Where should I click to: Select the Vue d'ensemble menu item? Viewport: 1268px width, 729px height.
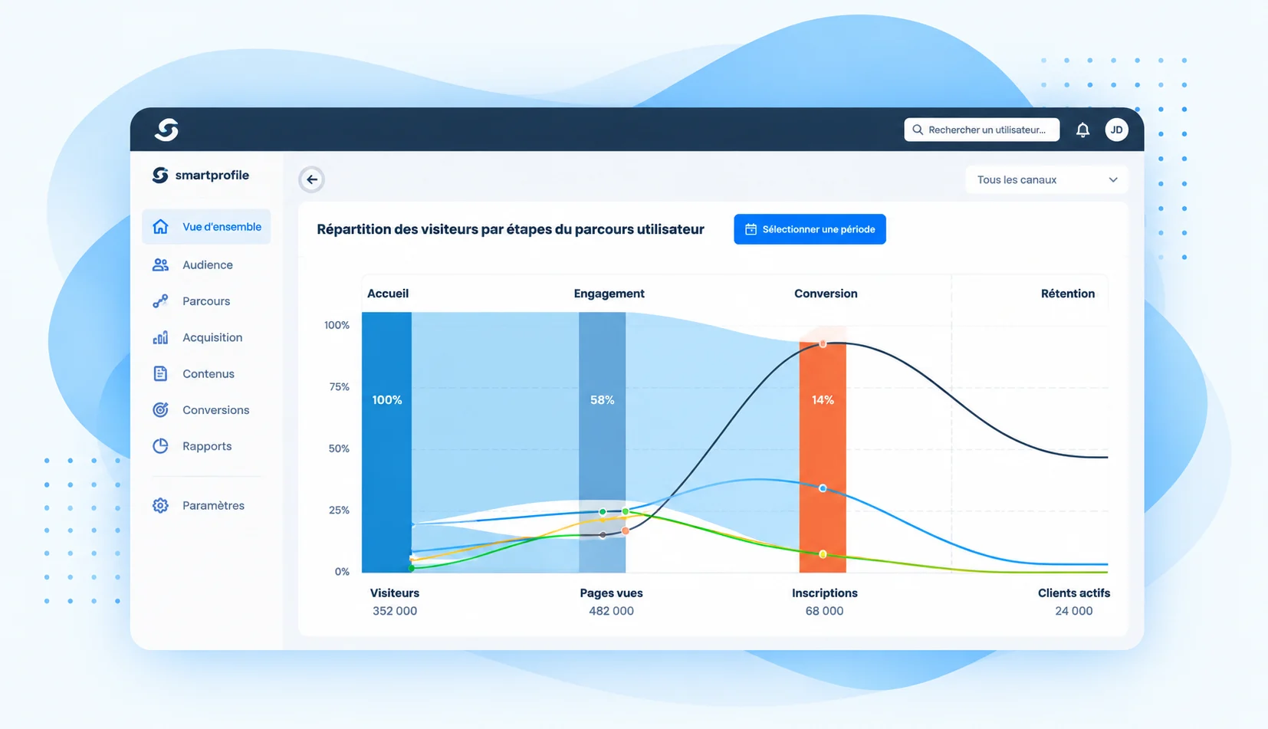[206, 227]
